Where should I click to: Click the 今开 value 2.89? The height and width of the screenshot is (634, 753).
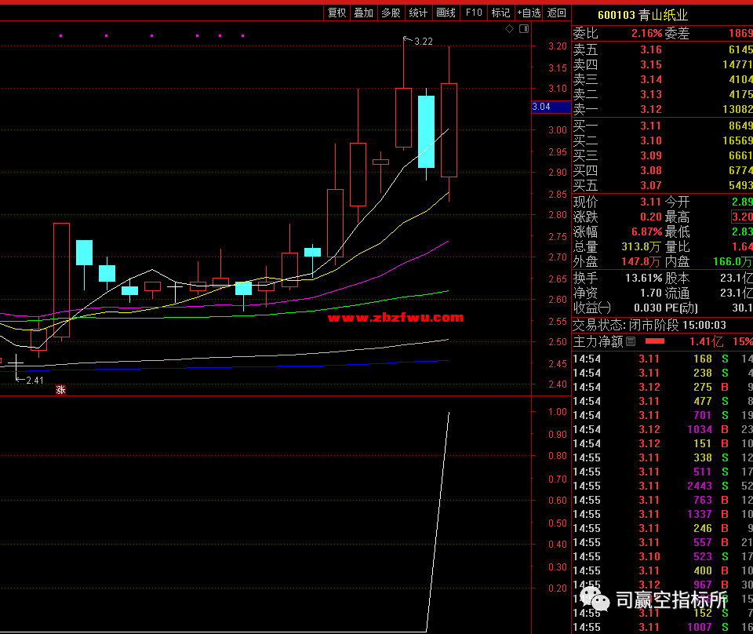(742, 202)
